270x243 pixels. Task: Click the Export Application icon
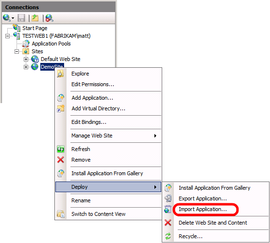(168, 198)
